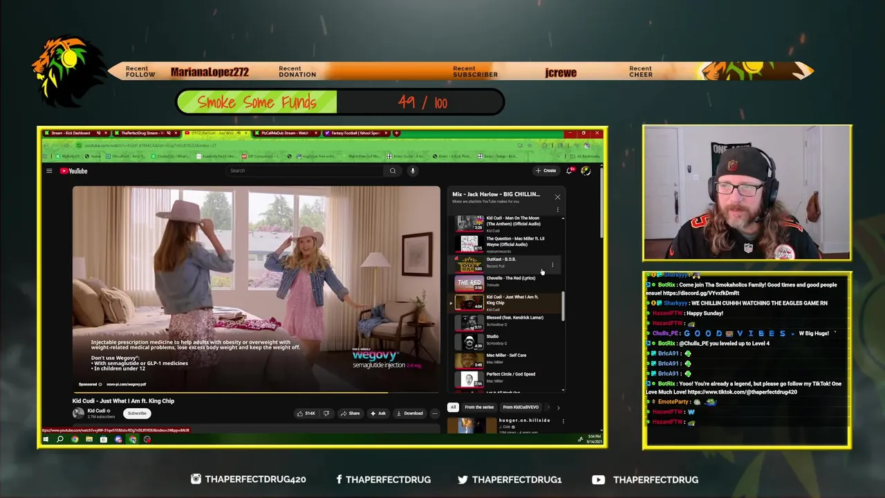Open Microsoft Store from the taskbar

coord(104,439)
